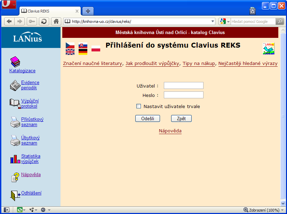Open the Opera Unite status bar icon

[32, 210]
